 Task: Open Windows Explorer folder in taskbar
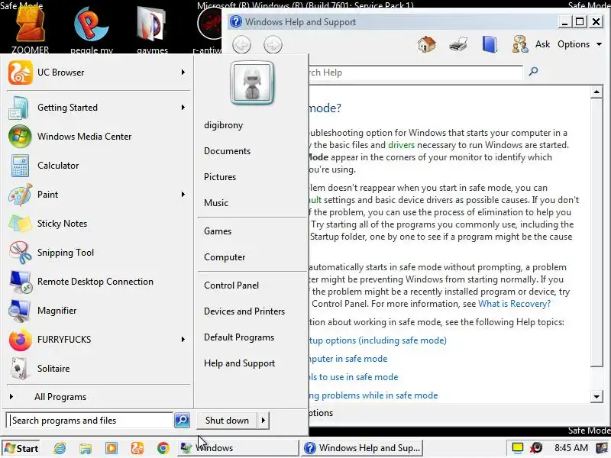pos(86,448)
